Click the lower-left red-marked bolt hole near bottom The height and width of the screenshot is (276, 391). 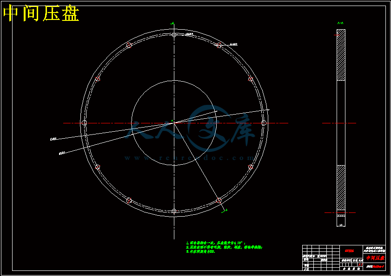pos(129,200)
